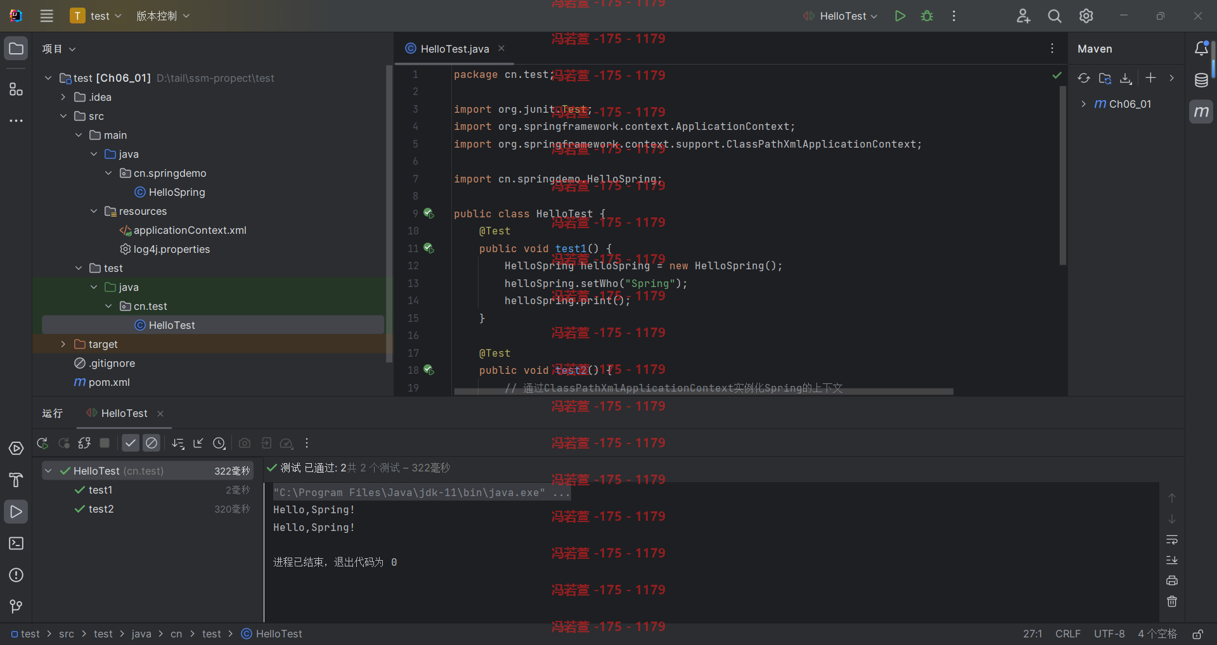This screenshot has width=1217, height=645.
Task: Toggle the Maven tool window button
Action: pyautogui.click(x=1201, y=112)
